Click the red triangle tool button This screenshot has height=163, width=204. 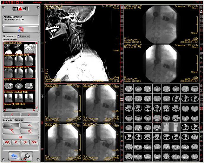29,131
